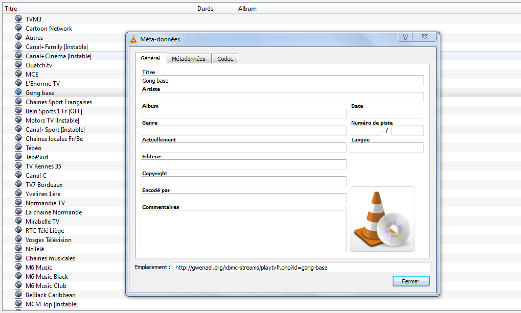
Task: Select the MCM Top |Instable| playlist entry
Action: click(x=52, y=304)
